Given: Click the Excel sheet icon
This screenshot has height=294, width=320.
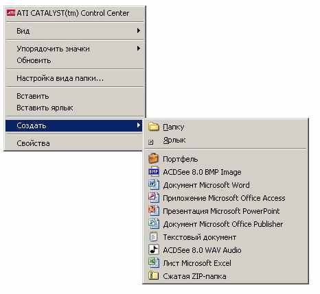Looking at the screenshot, I should [x=154, y=262].
